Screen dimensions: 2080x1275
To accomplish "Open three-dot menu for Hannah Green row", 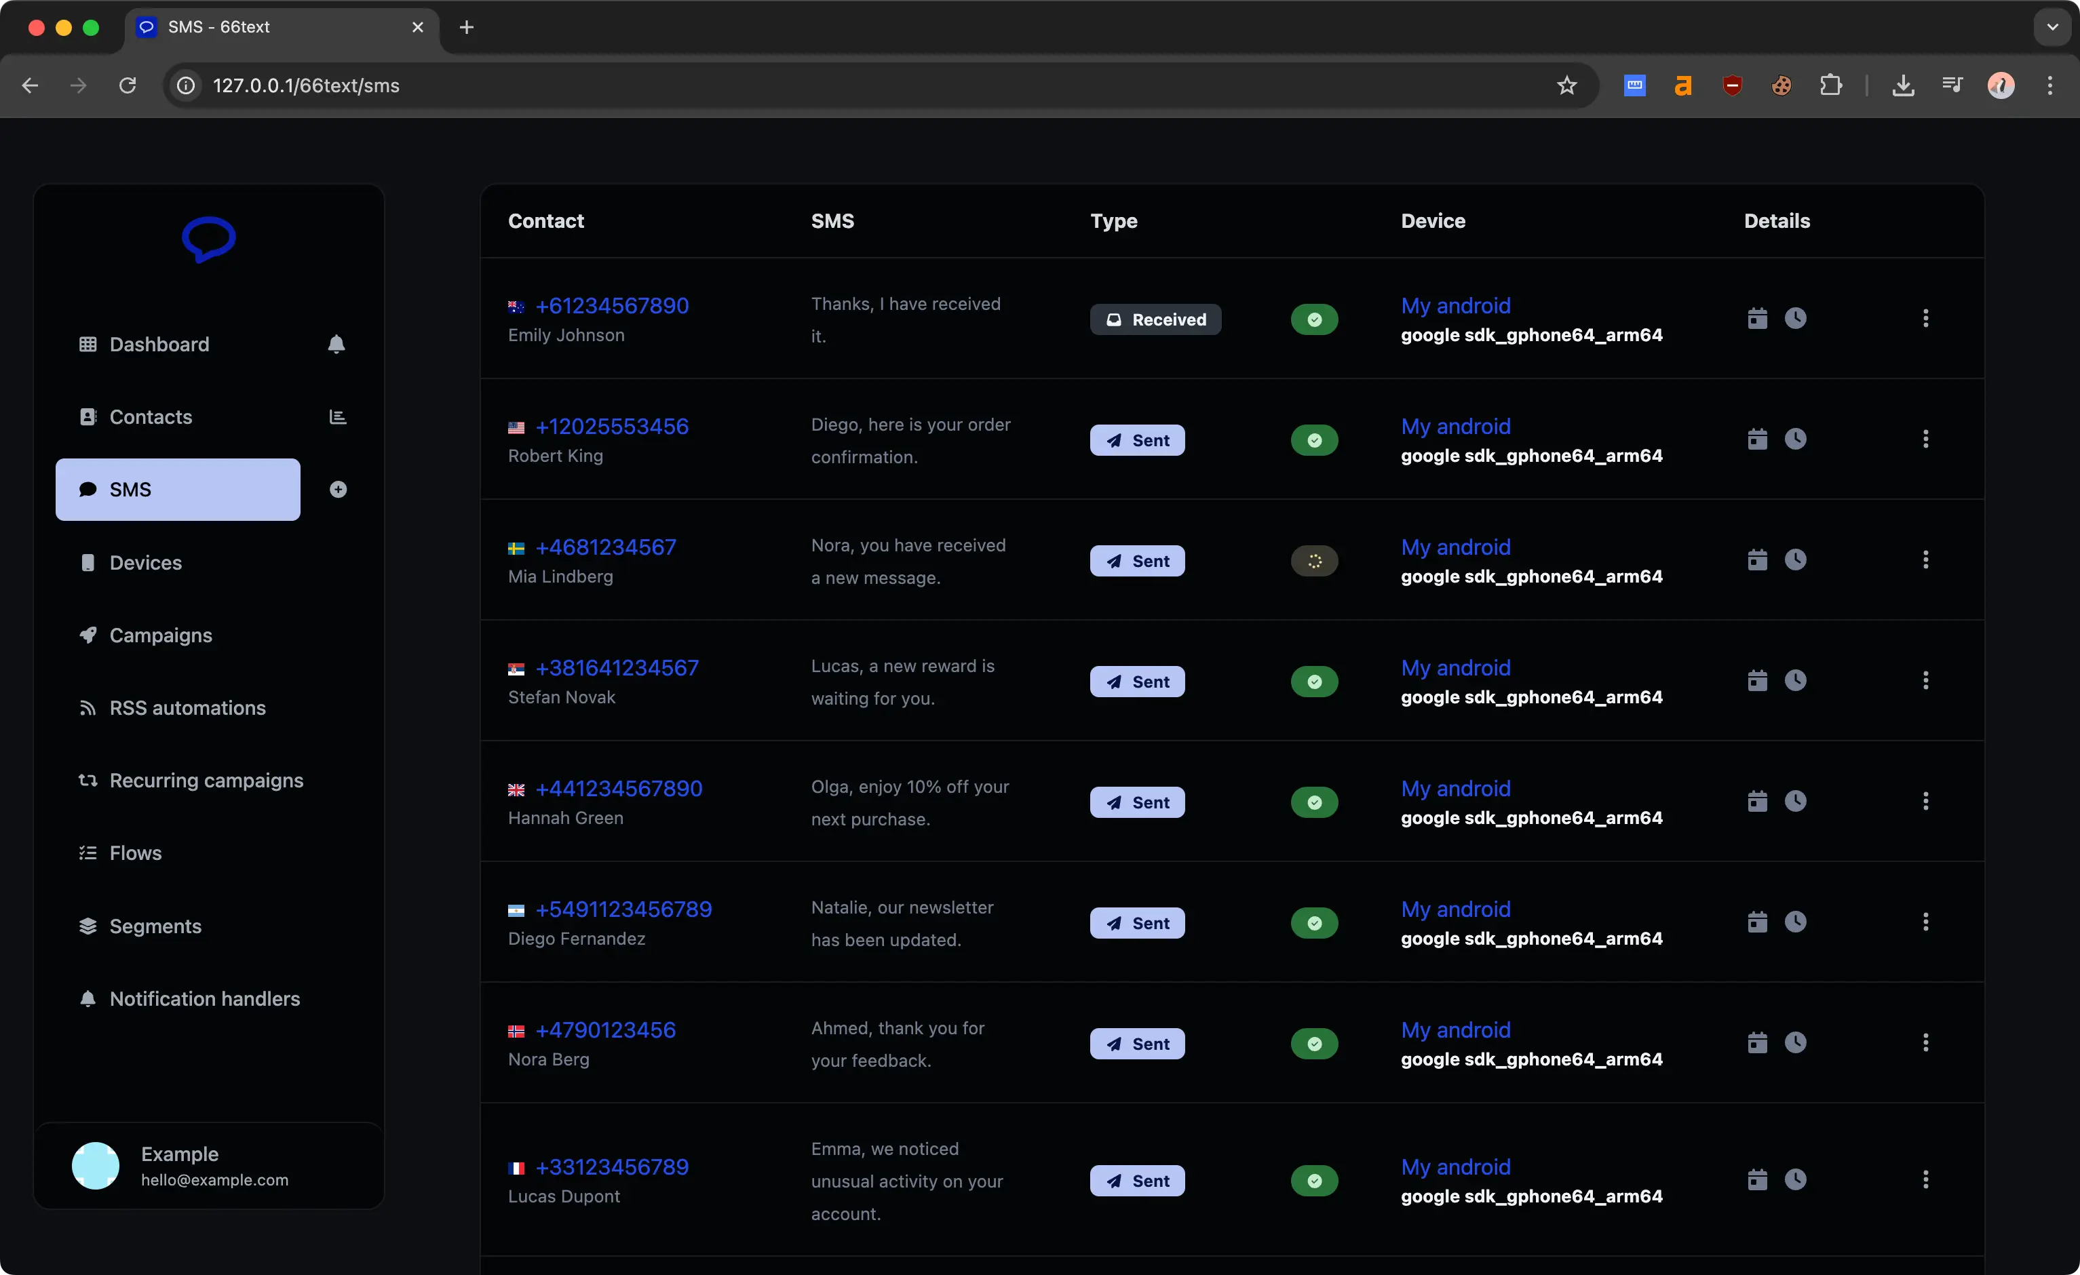I will pyautogui.click(x=1925, y=802).
